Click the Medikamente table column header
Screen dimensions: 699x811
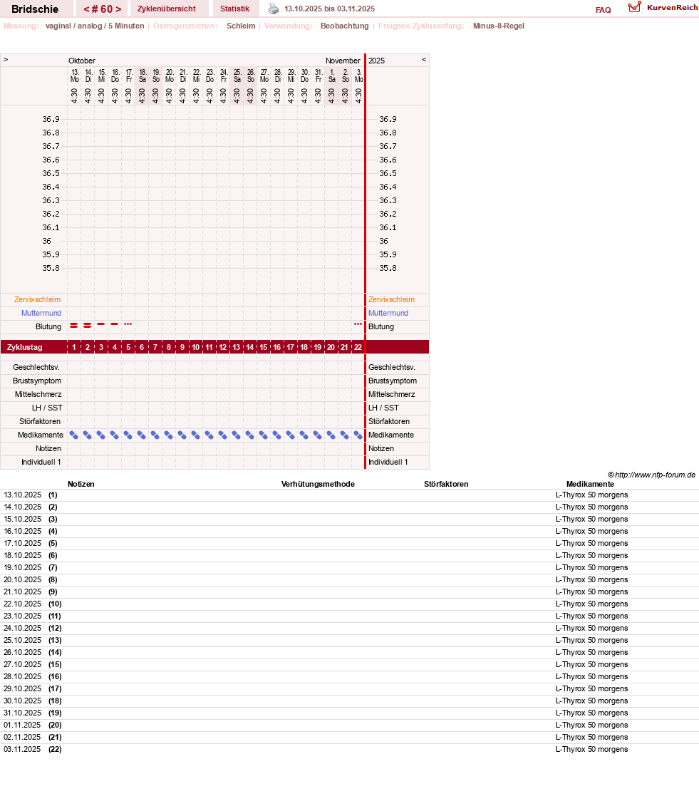pyautogui.click(x=590, y=484)
